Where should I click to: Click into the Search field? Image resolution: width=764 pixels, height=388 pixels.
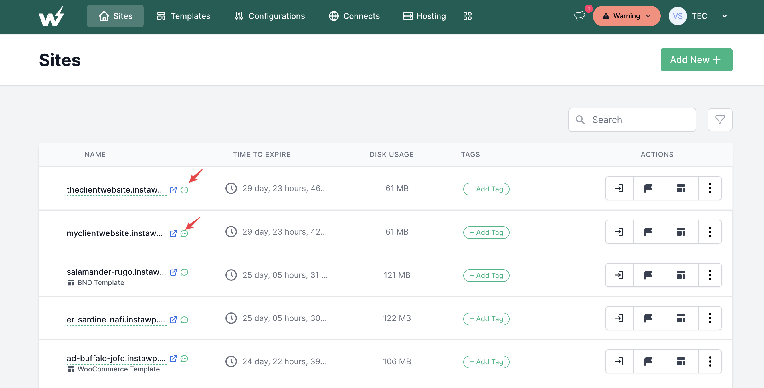pos(638,120)
